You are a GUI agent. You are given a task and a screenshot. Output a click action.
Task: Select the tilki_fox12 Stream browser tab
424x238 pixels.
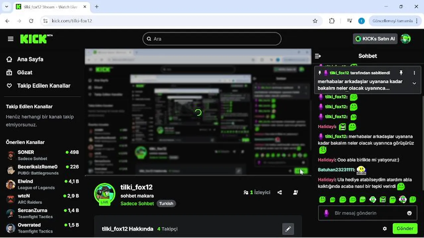[x=51, y=7]
